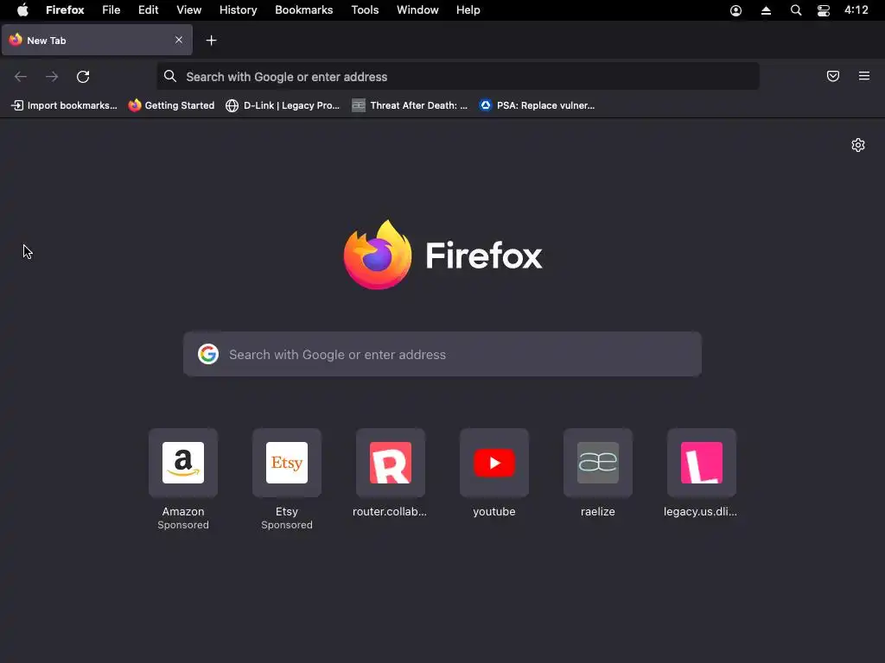Open the Window menu
885x663 pixels.
(417, 10)
